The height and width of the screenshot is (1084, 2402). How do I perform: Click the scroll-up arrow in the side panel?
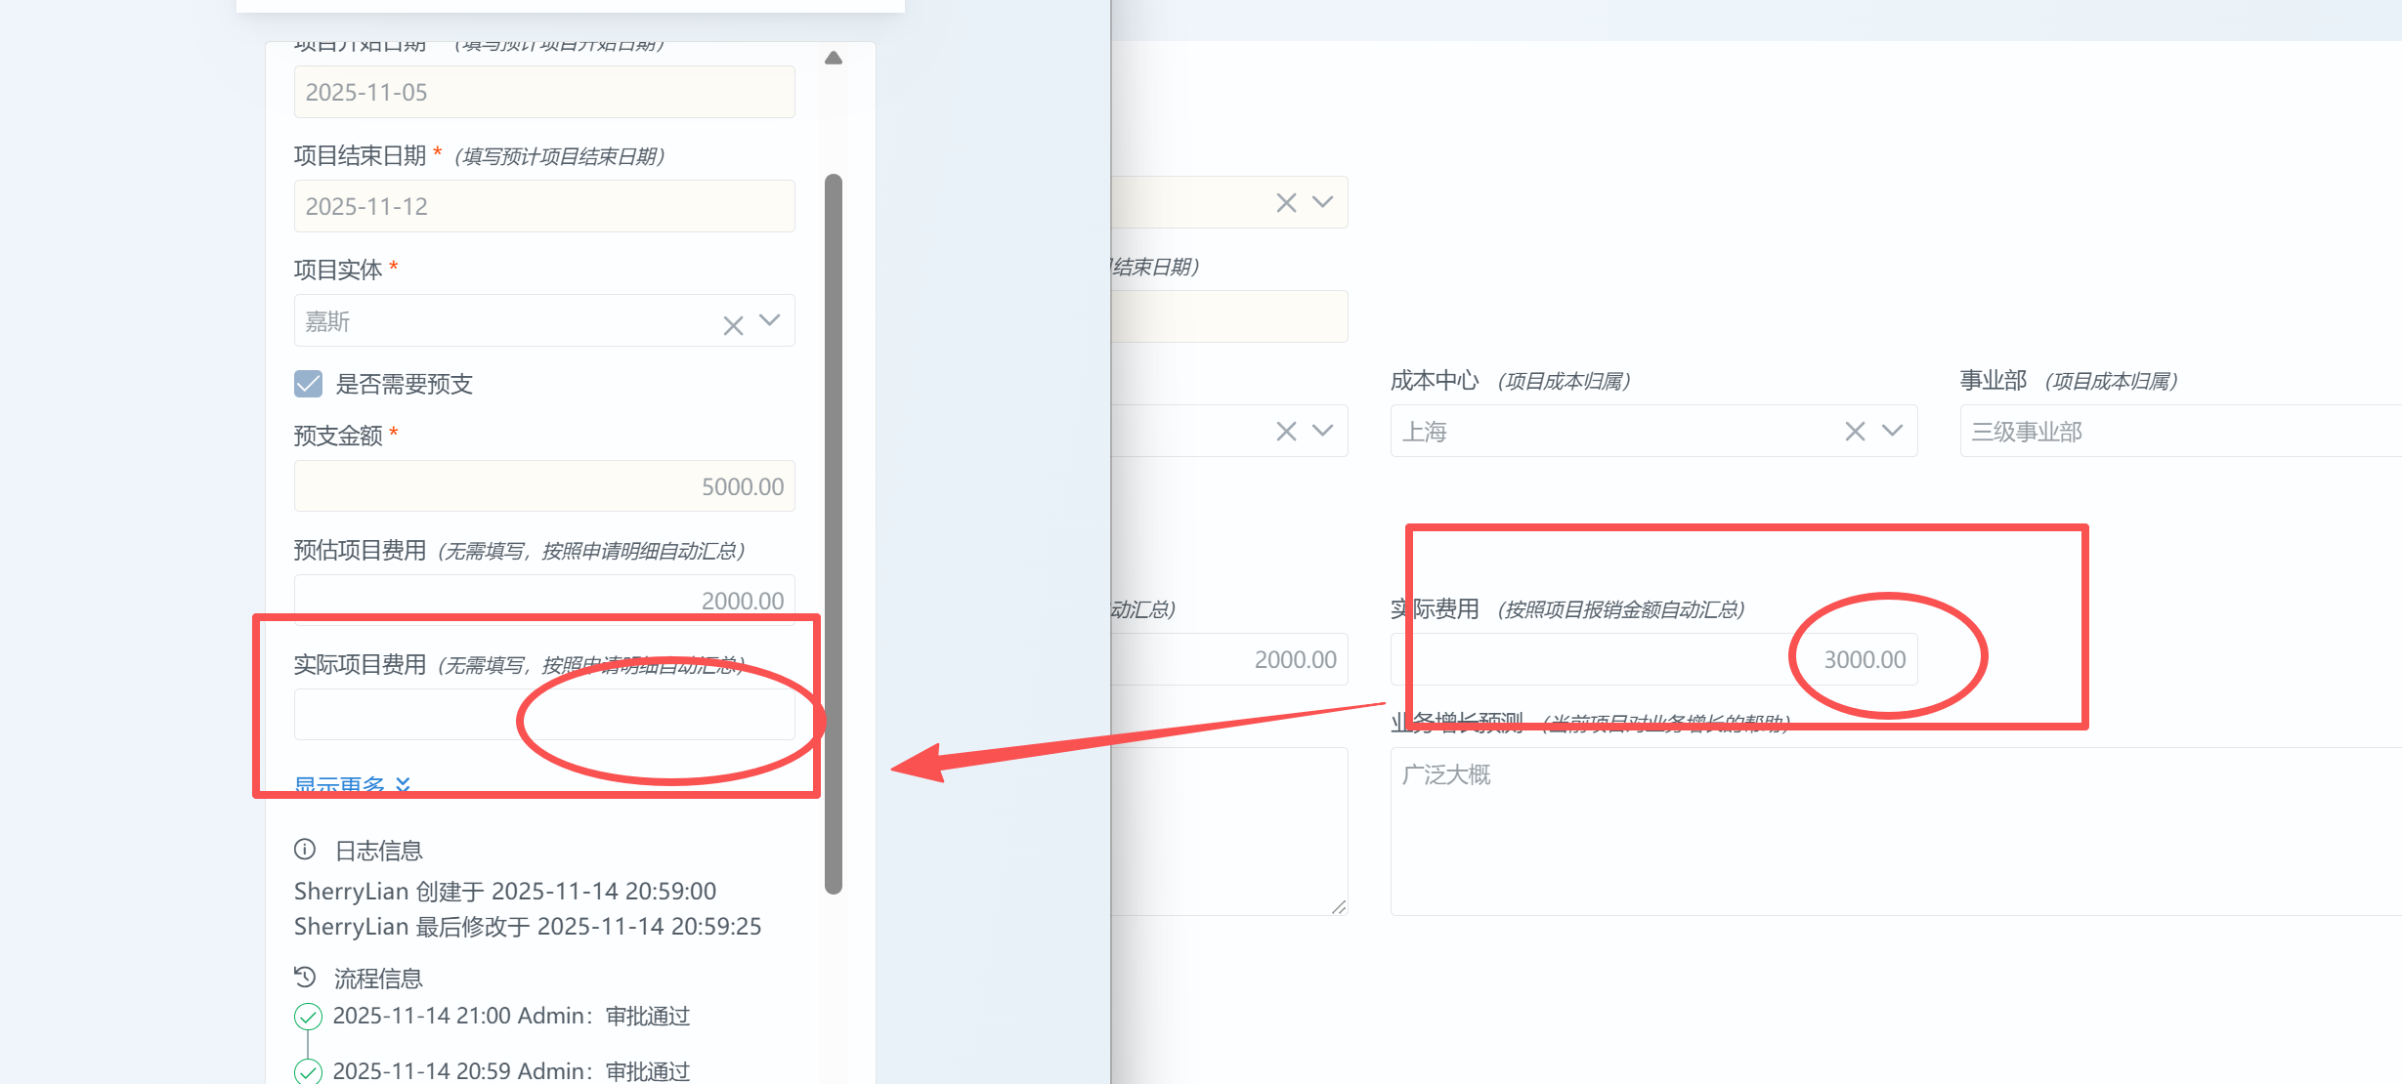coord(834,58)
